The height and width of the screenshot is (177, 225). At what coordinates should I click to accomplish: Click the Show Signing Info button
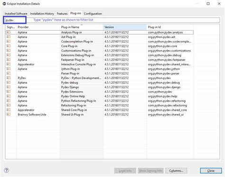click(x=150, y=171)
